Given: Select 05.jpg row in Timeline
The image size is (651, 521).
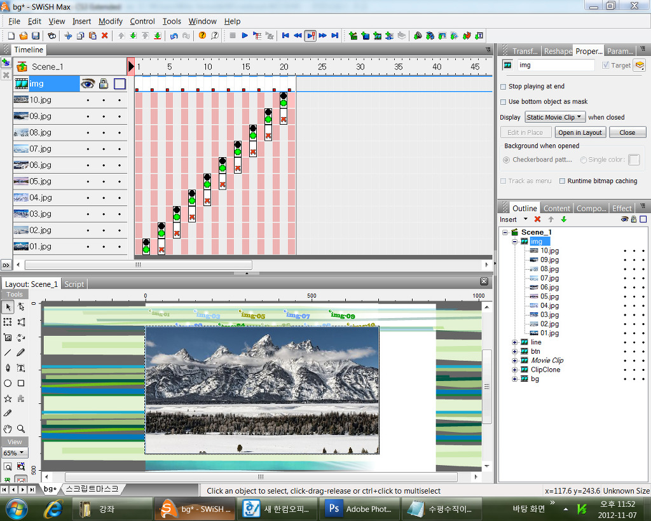Looking at the screenshot, I should click(70, 181).
